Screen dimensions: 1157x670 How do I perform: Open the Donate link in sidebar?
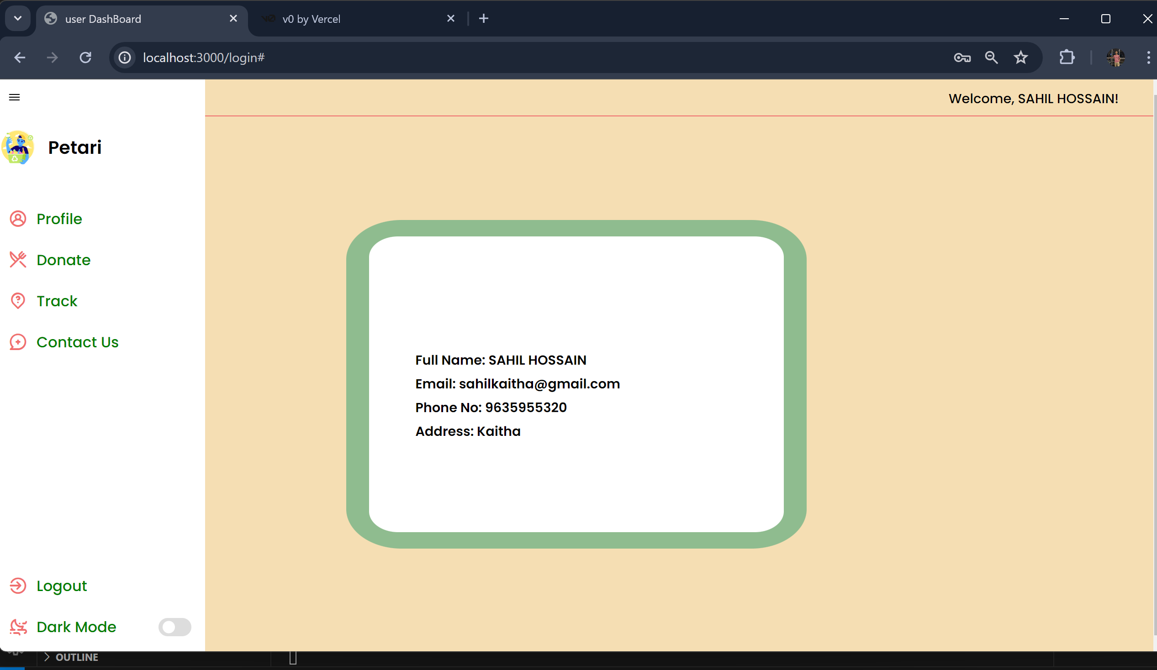click(x=63, y=260)
